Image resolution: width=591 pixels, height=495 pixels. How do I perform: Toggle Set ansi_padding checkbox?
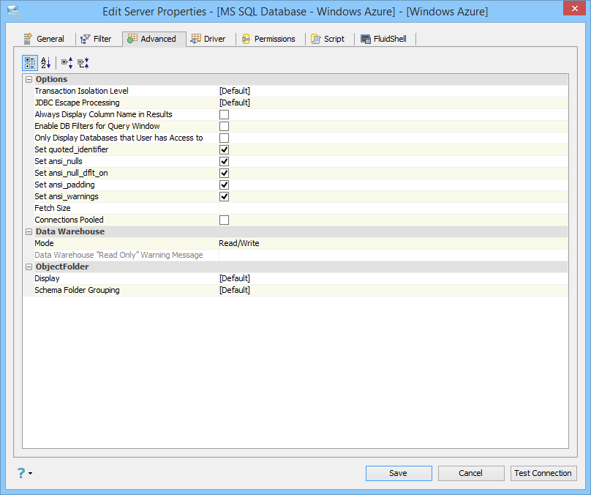(225, 185)
